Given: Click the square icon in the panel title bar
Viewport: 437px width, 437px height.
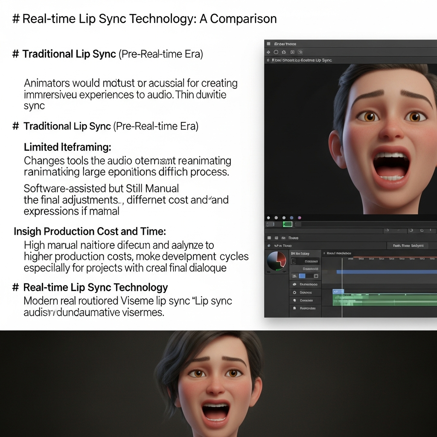Looking at the screenshot, I should 269,44.
